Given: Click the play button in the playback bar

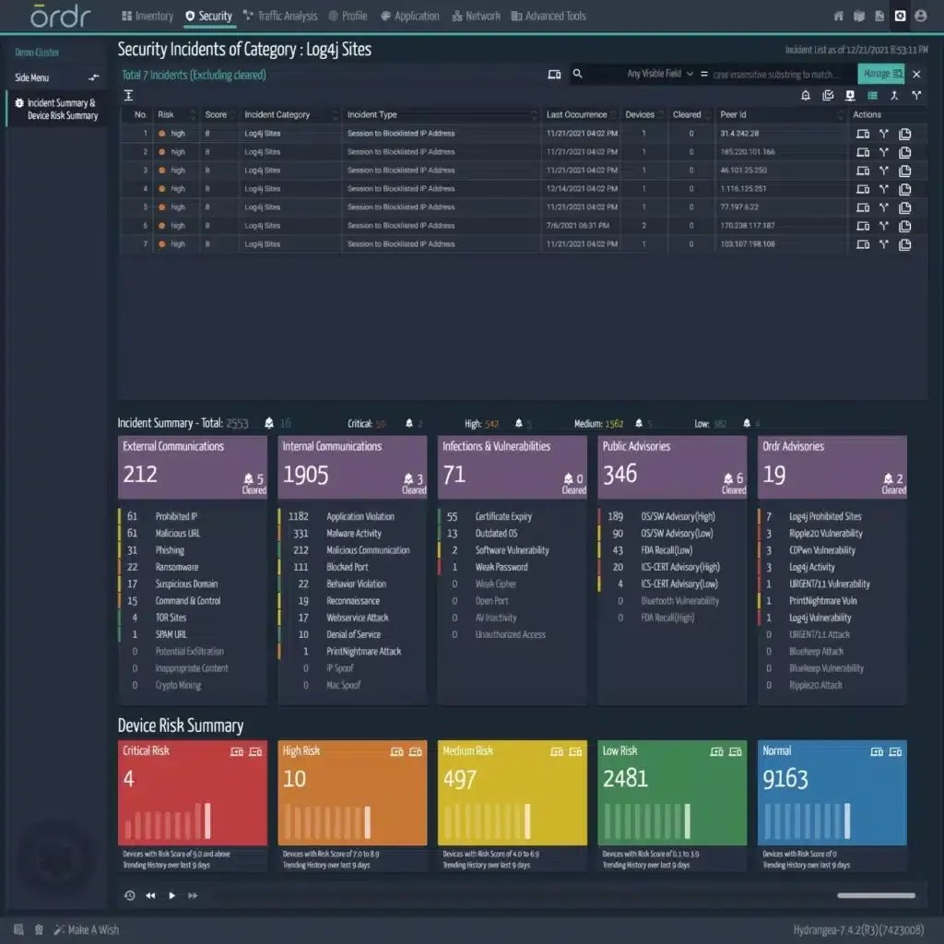Looking at the screenshot, I should click(172, 895).
